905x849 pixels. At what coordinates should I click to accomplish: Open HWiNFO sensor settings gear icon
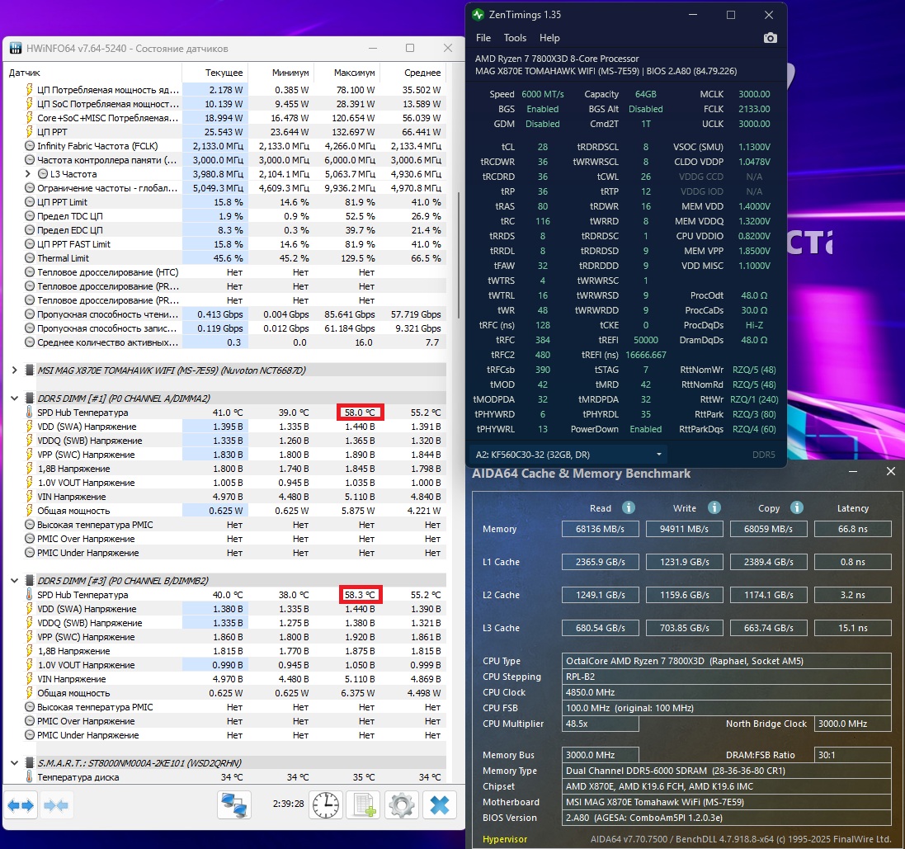[402, 805]
